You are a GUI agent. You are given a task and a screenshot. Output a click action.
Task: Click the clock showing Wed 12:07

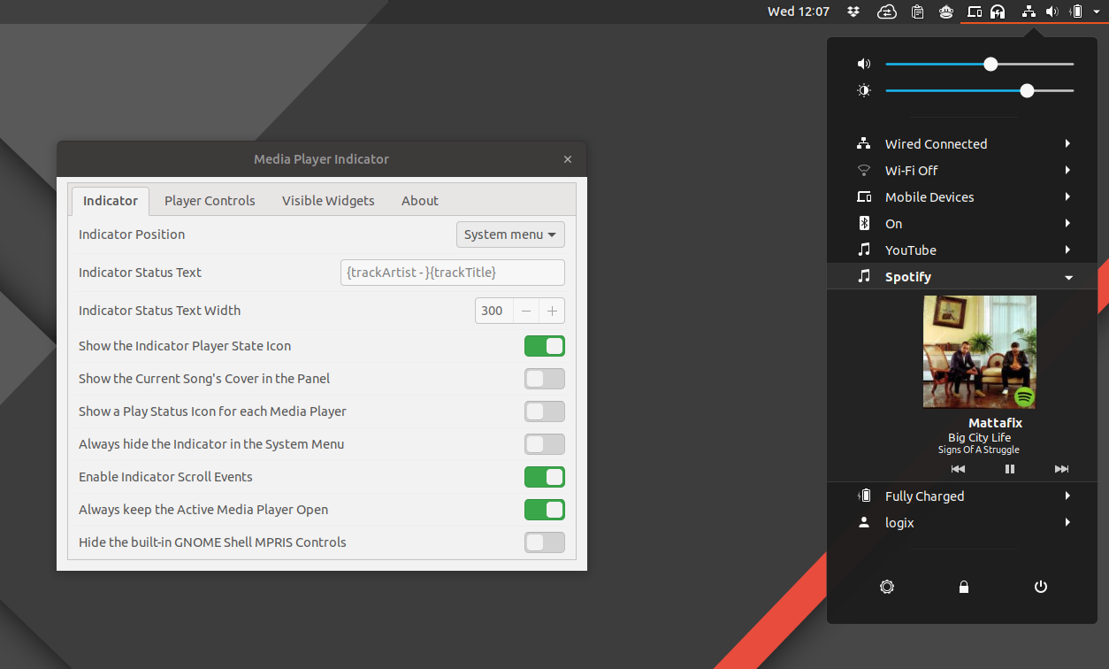click(x=799, y=12)
